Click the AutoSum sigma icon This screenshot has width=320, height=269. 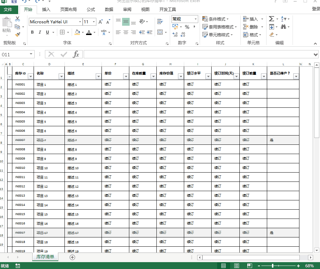click(271, 19)
